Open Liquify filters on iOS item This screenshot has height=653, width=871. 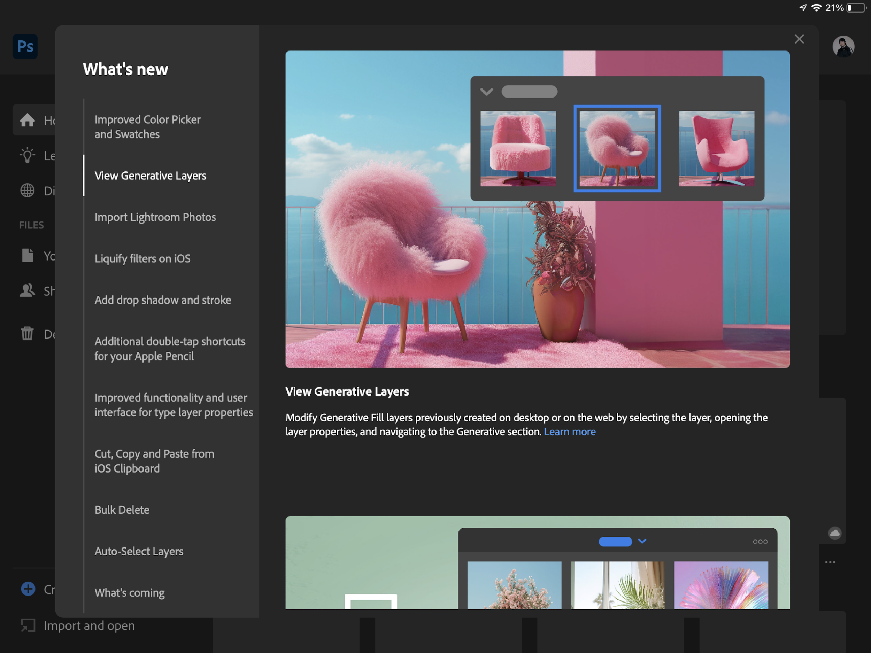(142, 259)
